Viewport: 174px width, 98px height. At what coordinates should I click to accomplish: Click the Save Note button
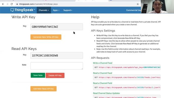click(38, 75)
